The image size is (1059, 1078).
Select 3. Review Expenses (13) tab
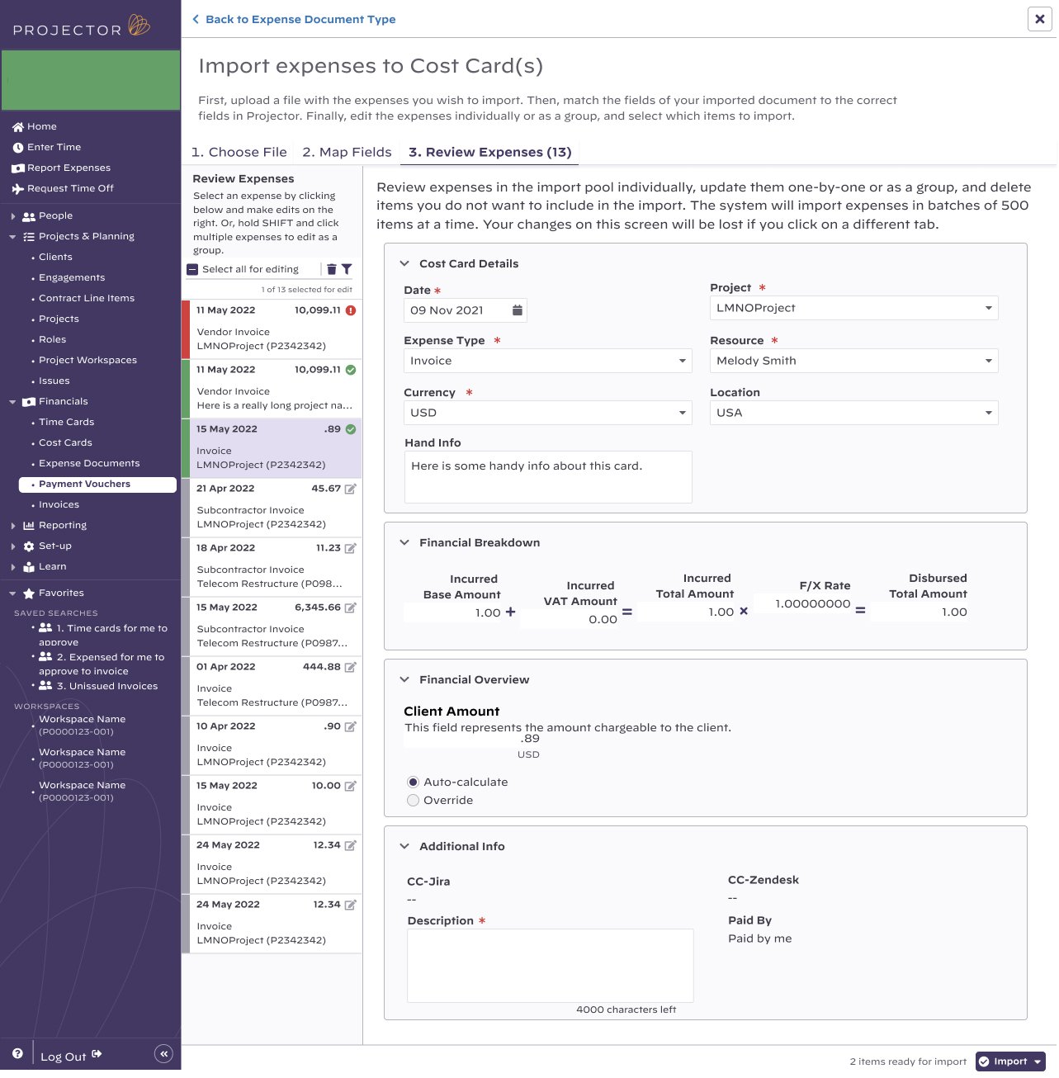[489, 153]
